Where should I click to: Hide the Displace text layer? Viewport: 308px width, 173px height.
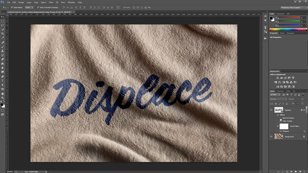click(271, 110)
